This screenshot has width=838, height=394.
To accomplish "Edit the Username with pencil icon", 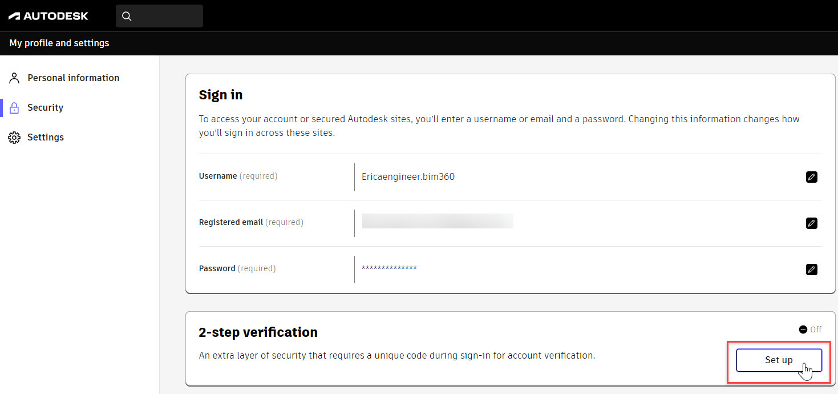I will point(812,177).
